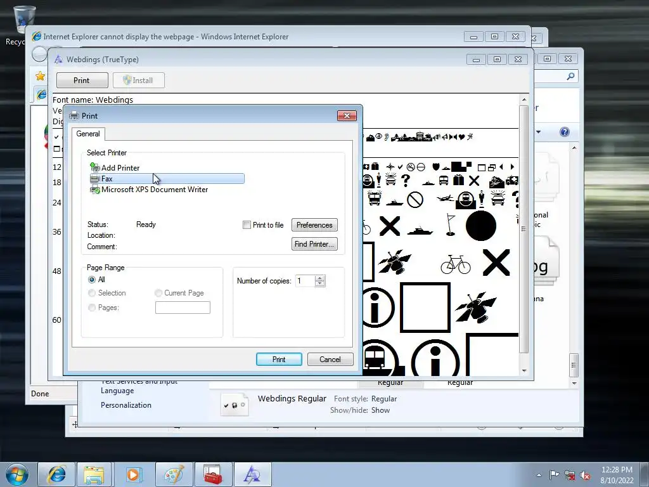Open the help question mark in Fonts window
The width and height of the screenshot is (649, 487).
pyautogui.click(x=565, y=132)
